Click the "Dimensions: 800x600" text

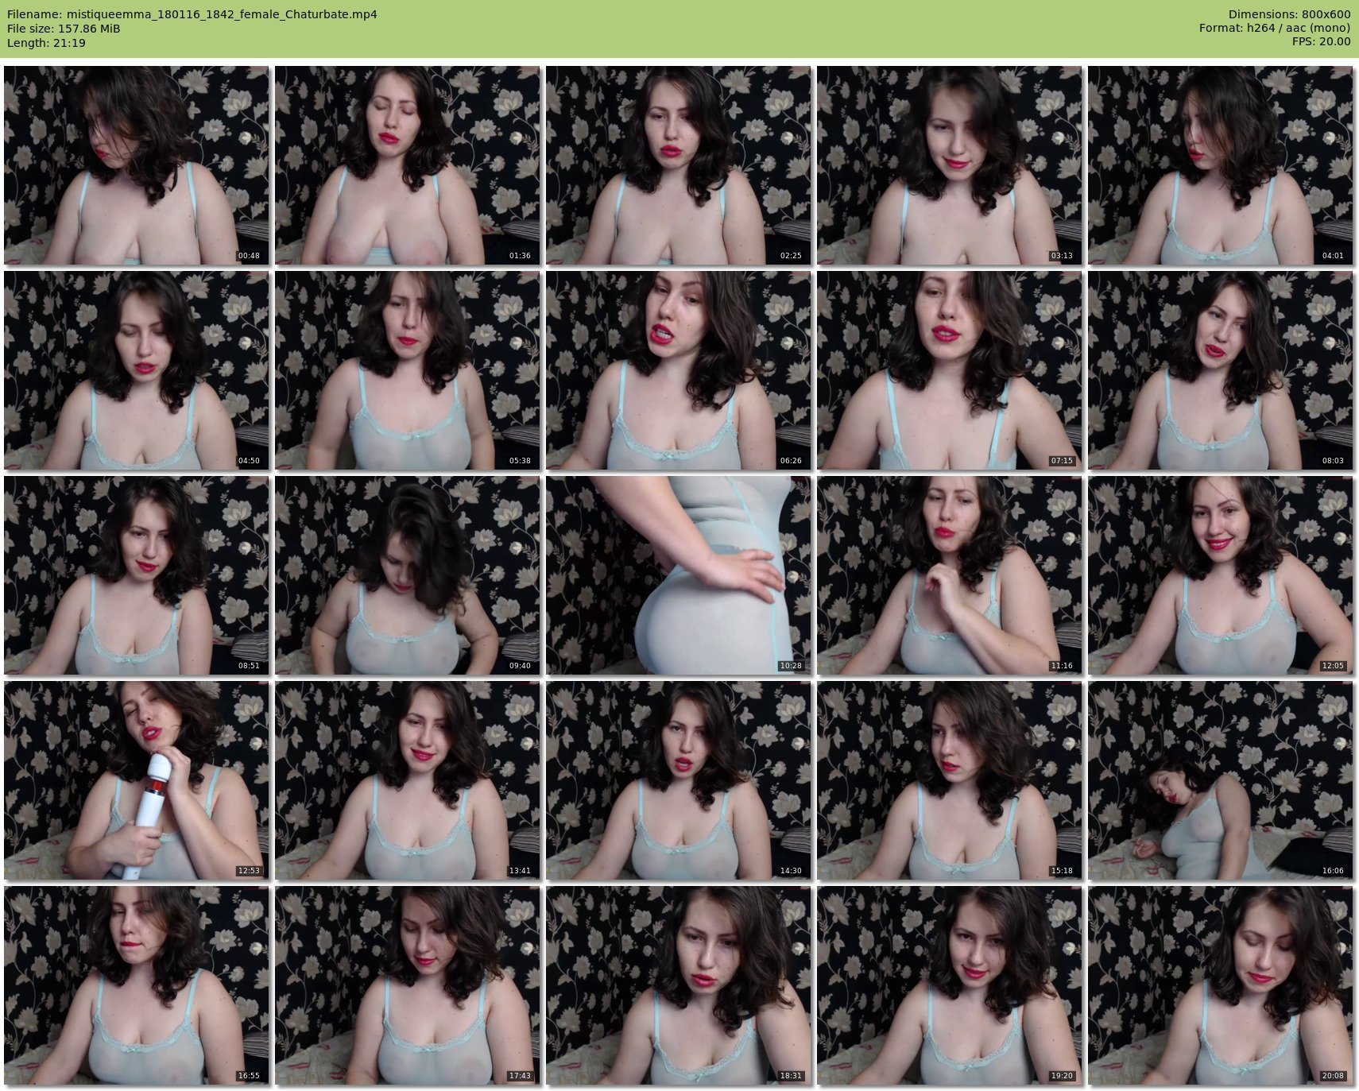pos(1289,14)
